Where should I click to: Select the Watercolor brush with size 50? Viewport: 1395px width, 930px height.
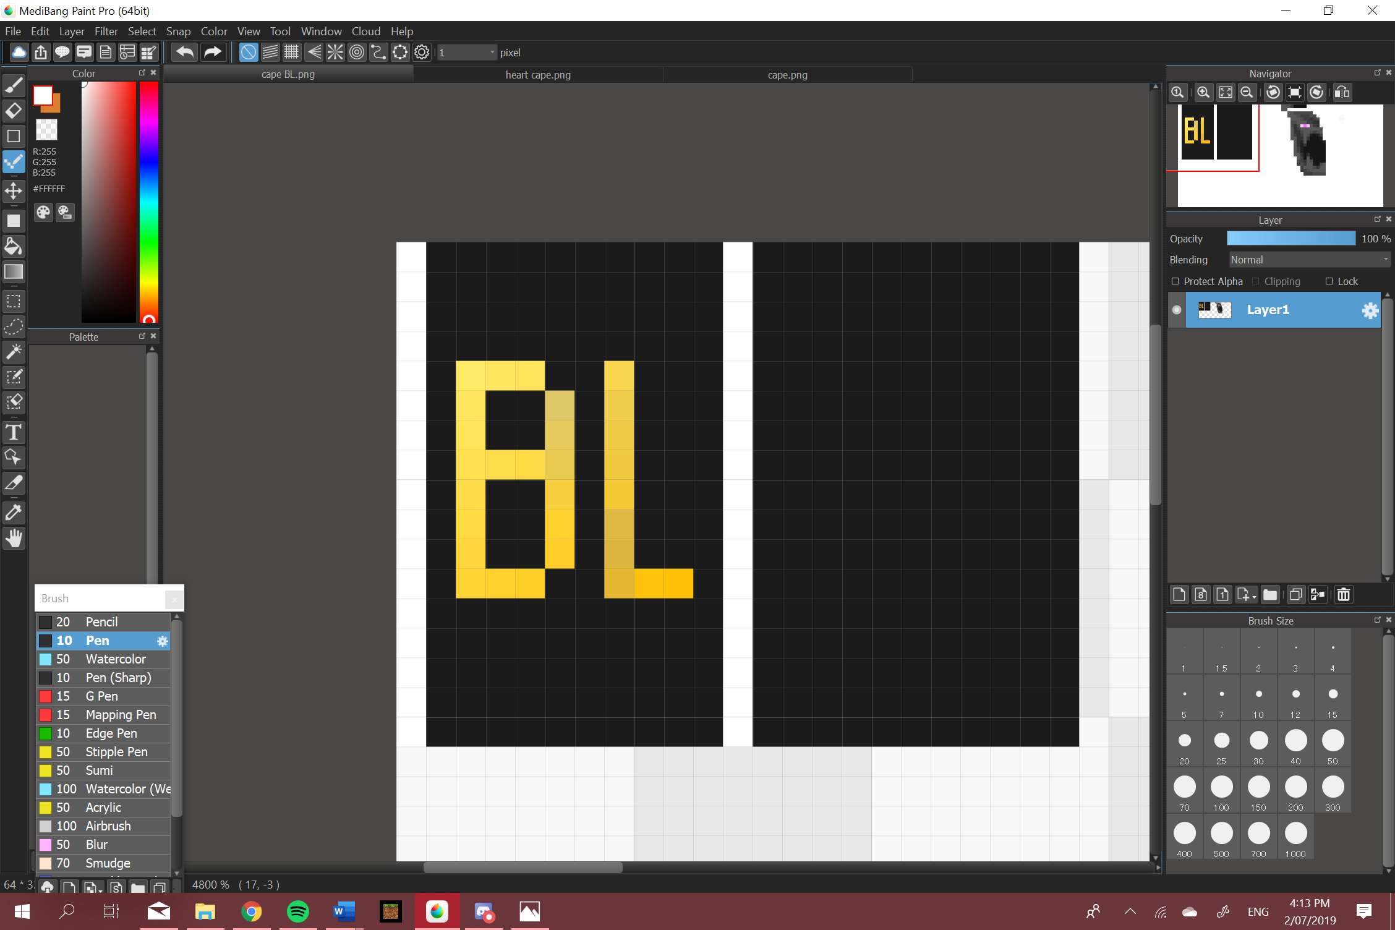coord(103,659)
